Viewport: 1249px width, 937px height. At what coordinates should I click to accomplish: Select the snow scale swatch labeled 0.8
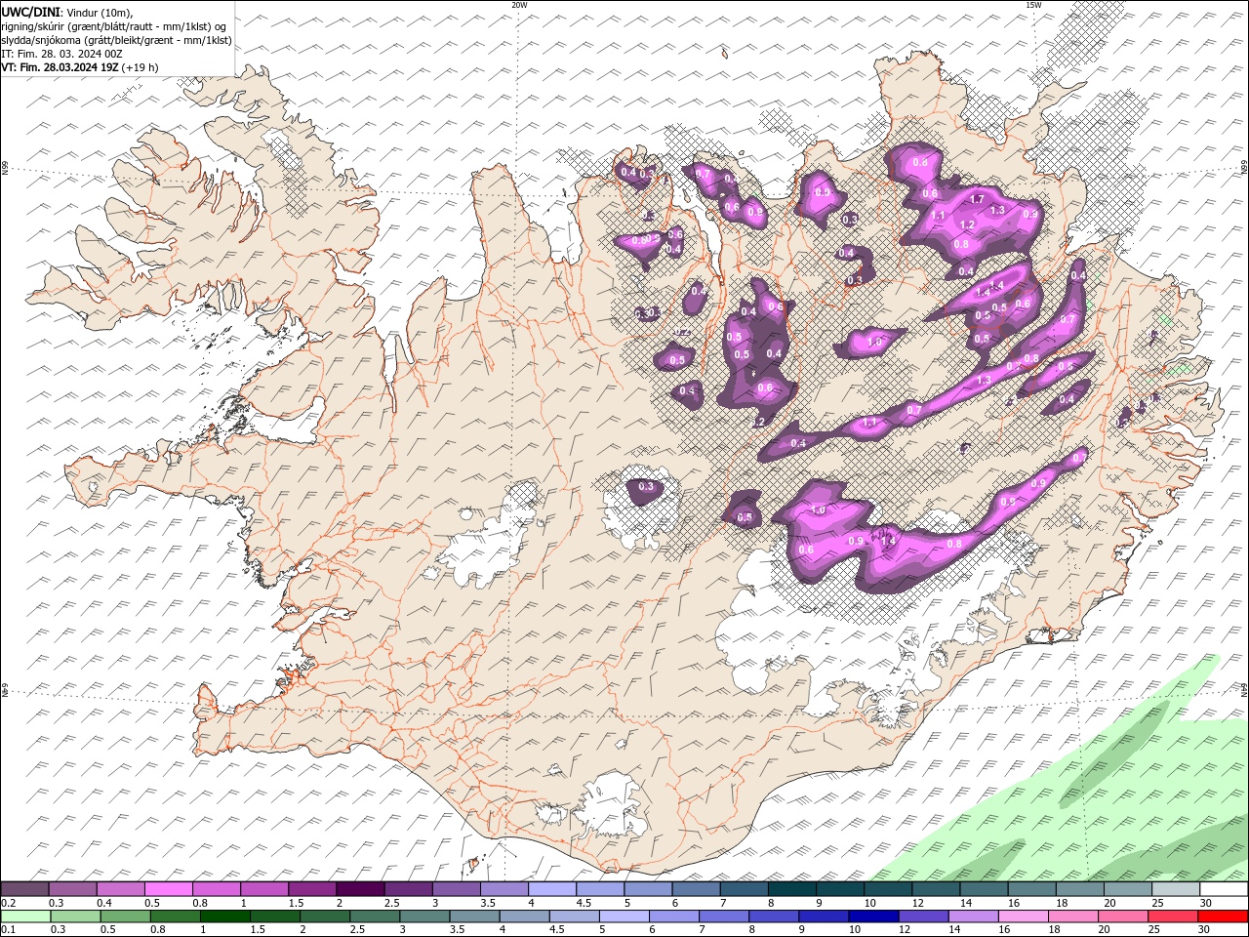217,889
